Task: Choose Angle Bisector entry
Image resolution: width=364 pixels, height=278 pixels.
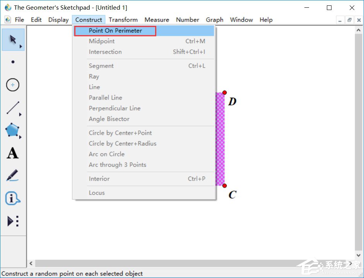Action: pos(144,119)
